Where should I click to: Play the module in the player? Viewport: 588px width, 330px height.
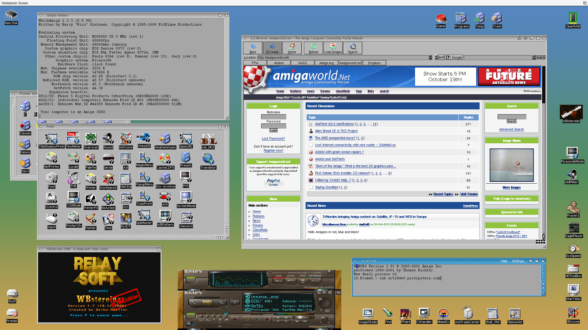(x=257, y=319)
